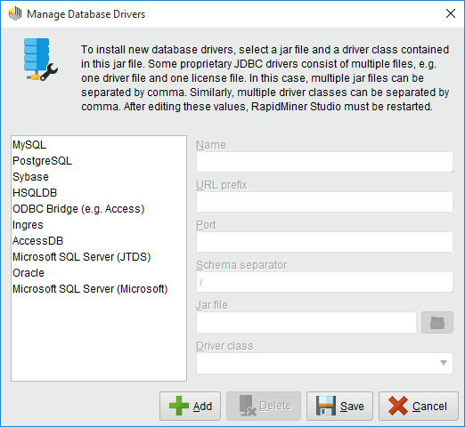Focus the URL prefix input field
465x427 pixels.
pyautogui.click(x=324, y=202)
